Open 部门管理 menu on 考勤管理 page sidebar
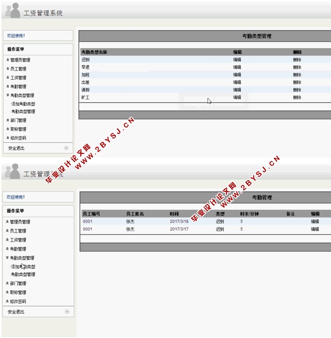 18,284
